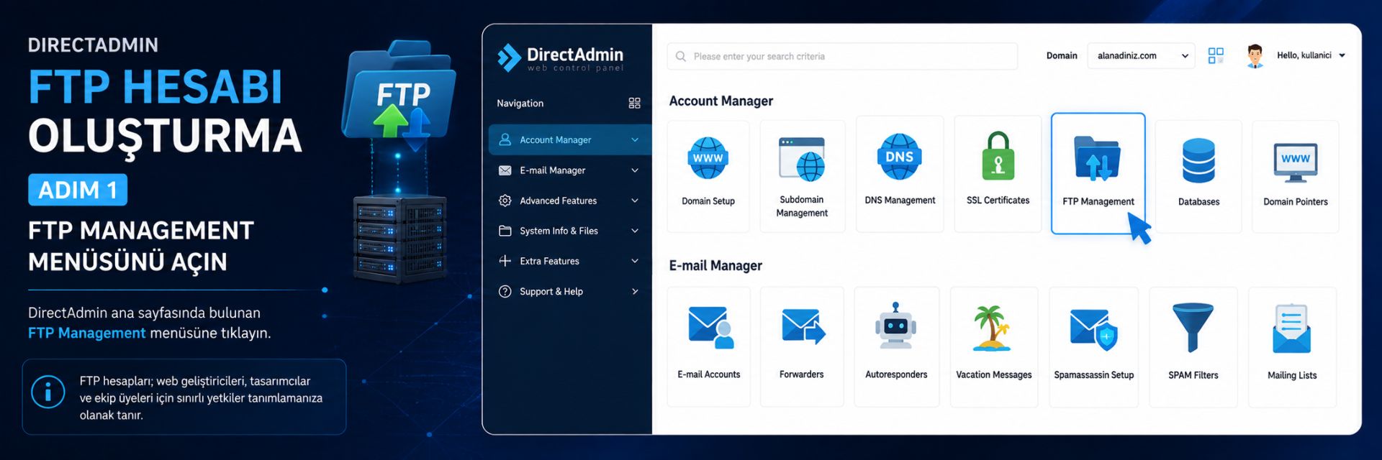The height and width of the screenshot is (460, 1382).
Task: Collapse the Account Manager chevron in sidebar
Action: [x=635, y=139]
